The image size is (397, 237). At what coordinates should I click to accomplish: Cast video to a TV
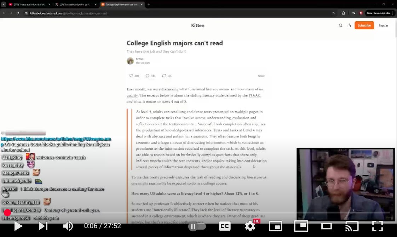pyautogui.click(x=352, y=226)
